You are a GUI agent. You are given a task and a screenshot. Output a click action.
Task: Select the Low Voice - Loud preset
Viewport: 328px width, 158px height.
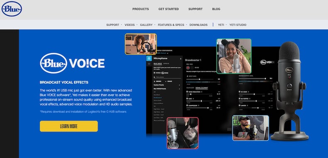click(x=159, y=115)
